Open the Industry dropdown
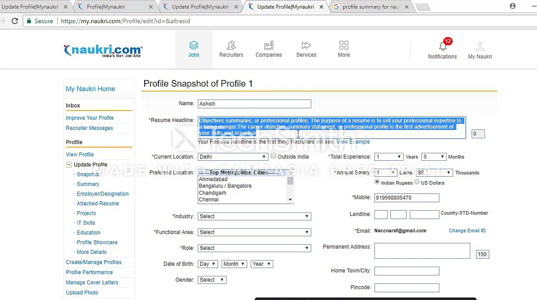This screenshot has width=537, height=300. tap(255, 216)
